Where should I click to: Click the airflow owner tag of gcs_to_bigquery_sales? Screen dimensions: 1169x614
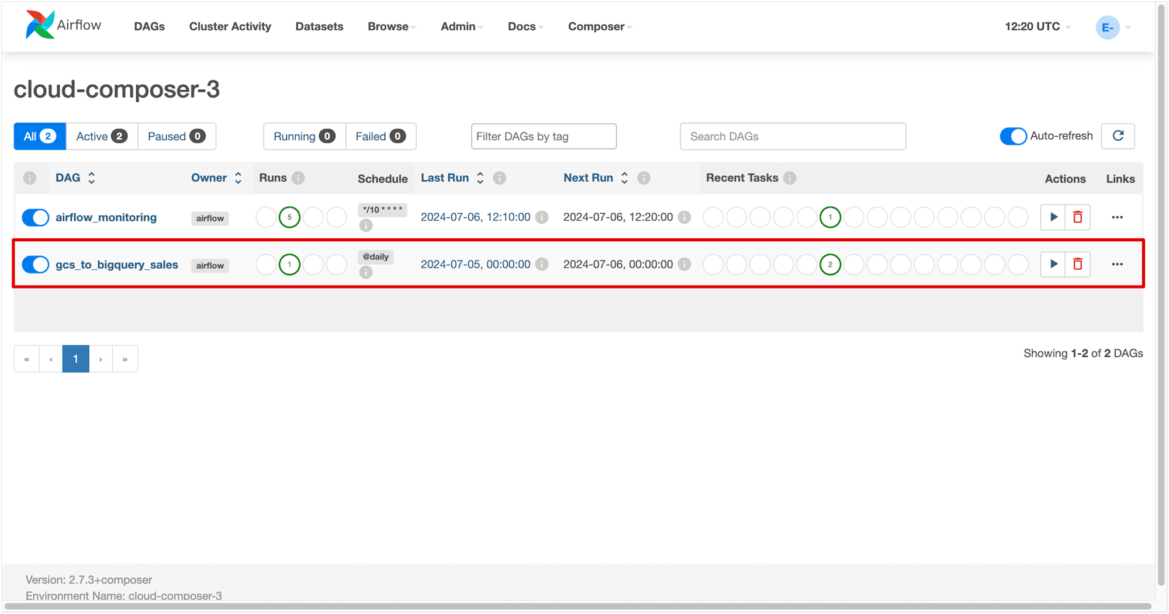coord(210,265)
